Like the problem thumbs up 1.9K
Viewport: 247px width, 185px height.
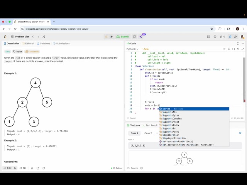(x=8, y=168)
